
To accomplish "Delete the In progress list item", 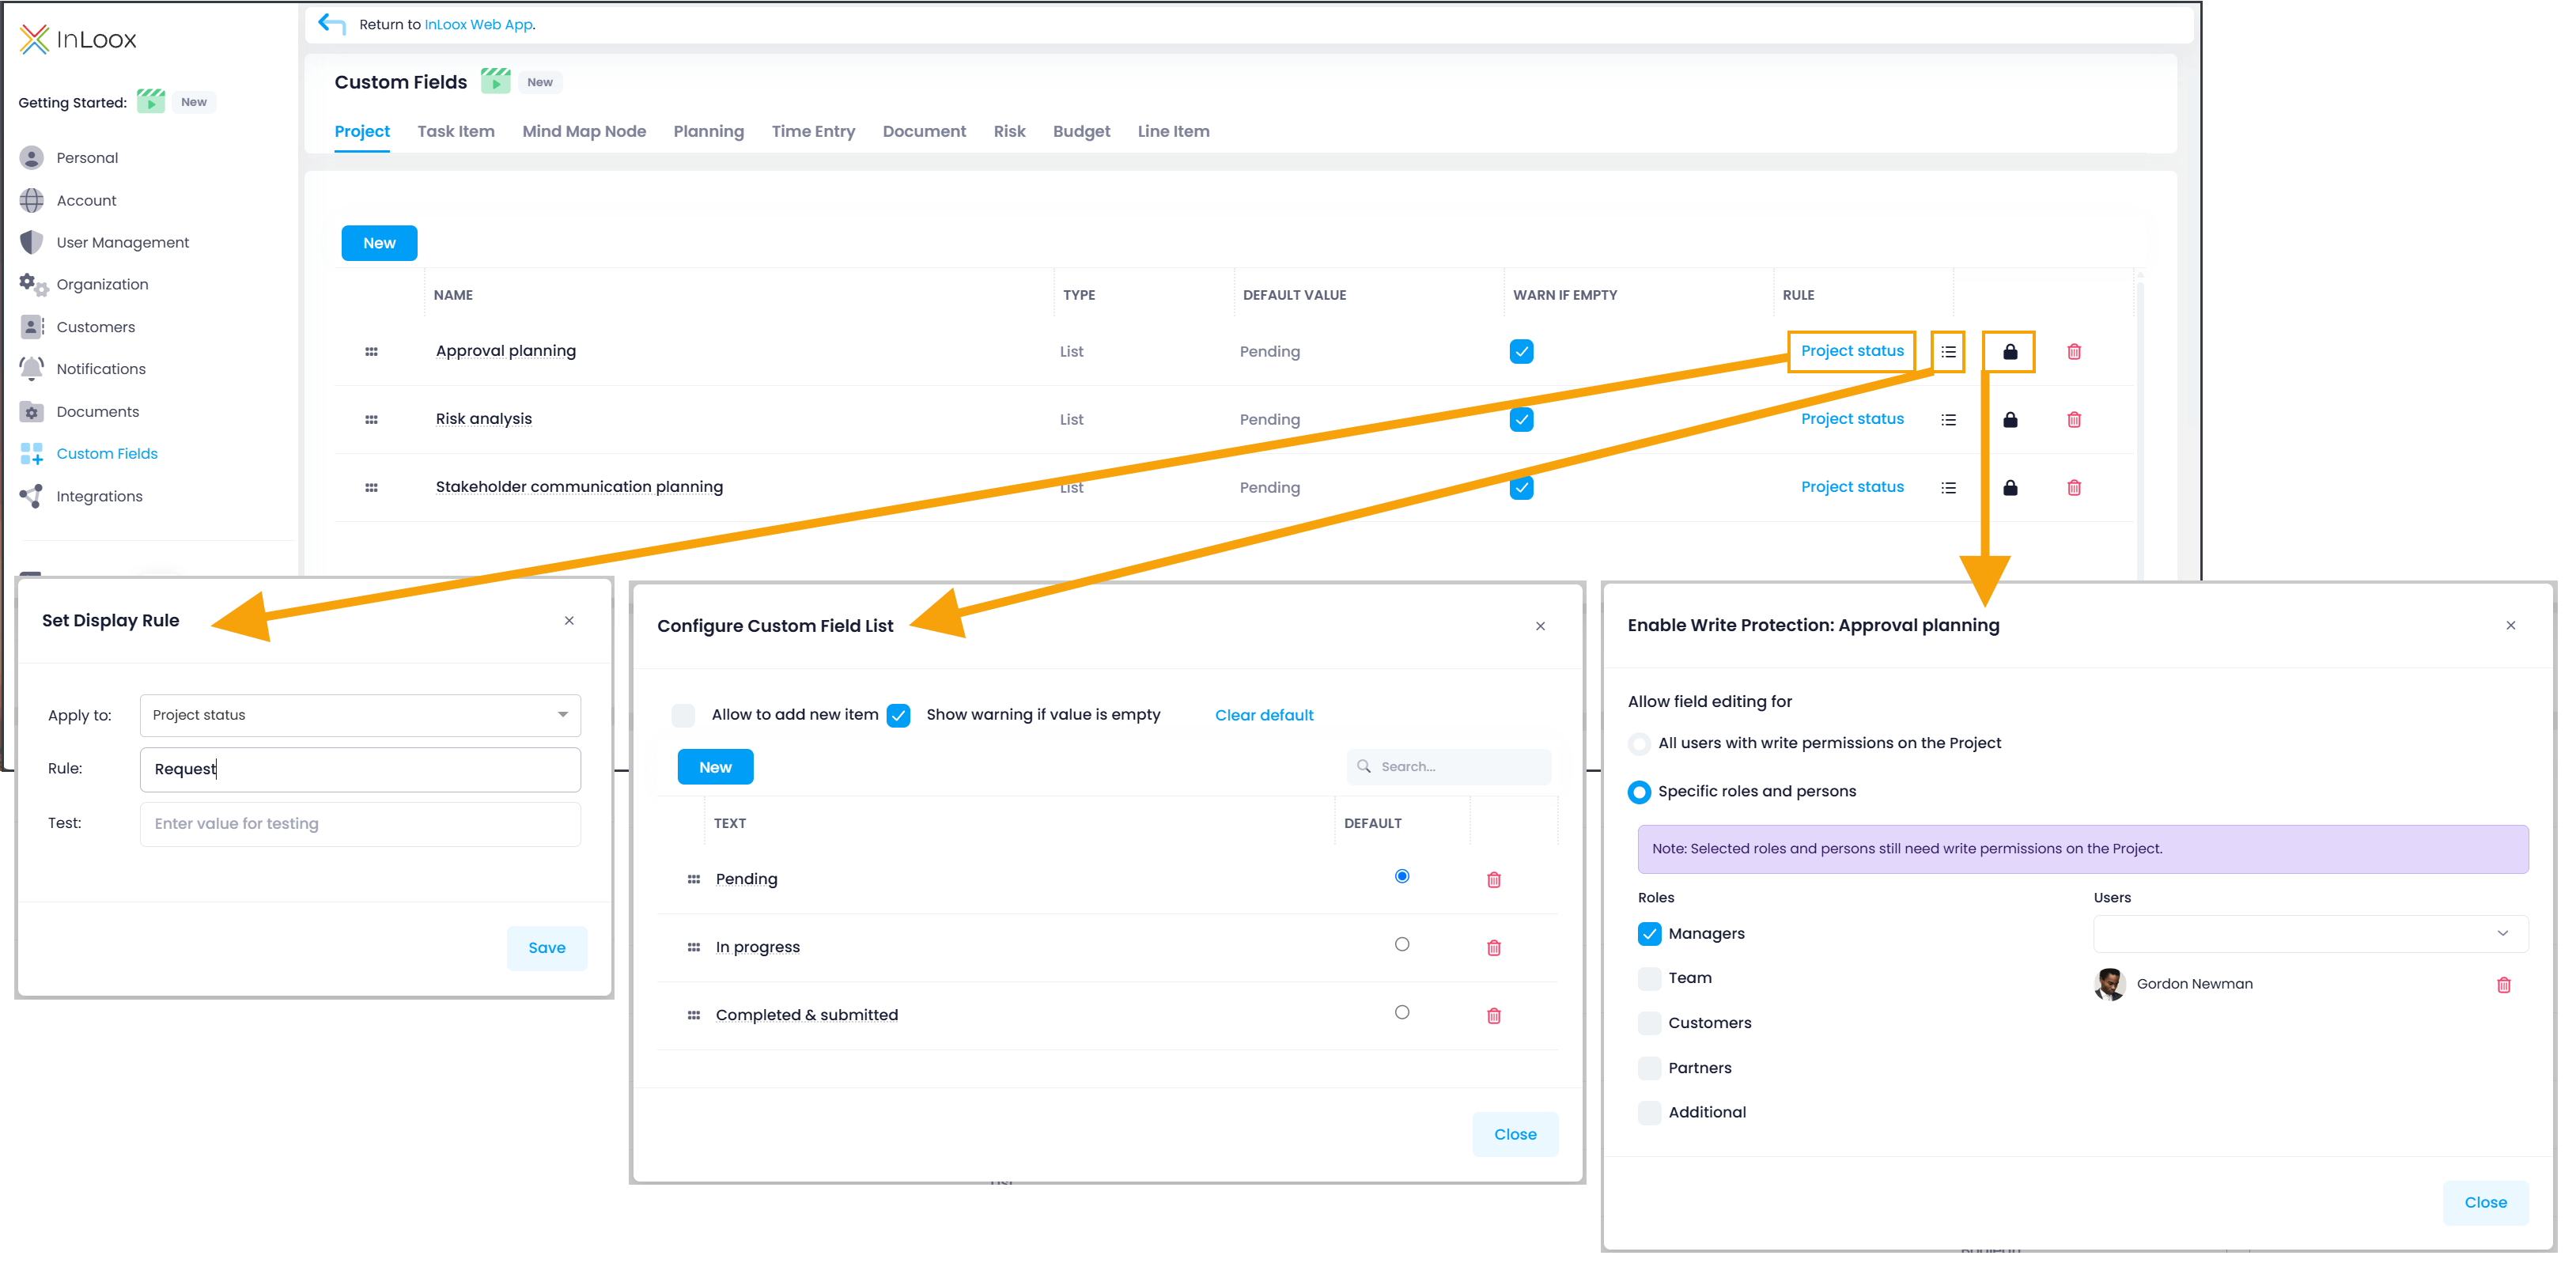I will click(1493, 947).
